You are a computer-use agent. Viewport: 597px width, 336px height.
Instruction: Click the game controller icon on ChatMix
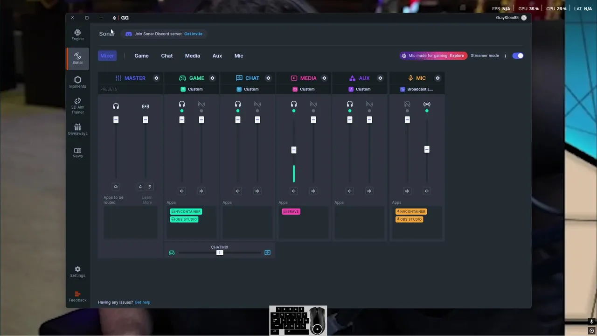click(x=172, y=252)
